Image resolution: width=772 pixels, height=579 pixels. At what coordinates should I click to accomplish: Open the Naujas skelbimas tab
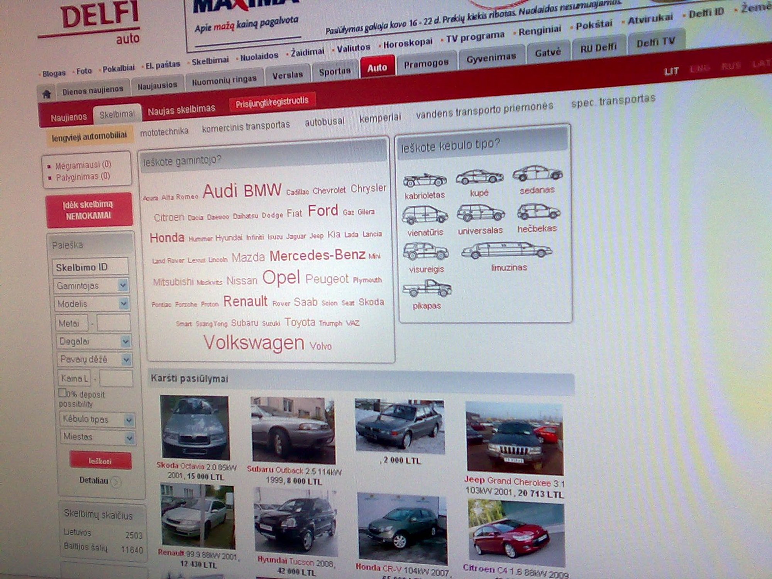click(181, 110)
